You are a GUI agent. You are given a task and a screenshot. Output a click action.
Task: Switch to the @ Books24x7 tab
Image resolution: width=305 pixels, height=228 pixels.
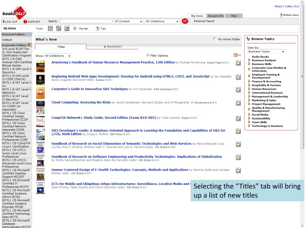(x=113, y=47)
